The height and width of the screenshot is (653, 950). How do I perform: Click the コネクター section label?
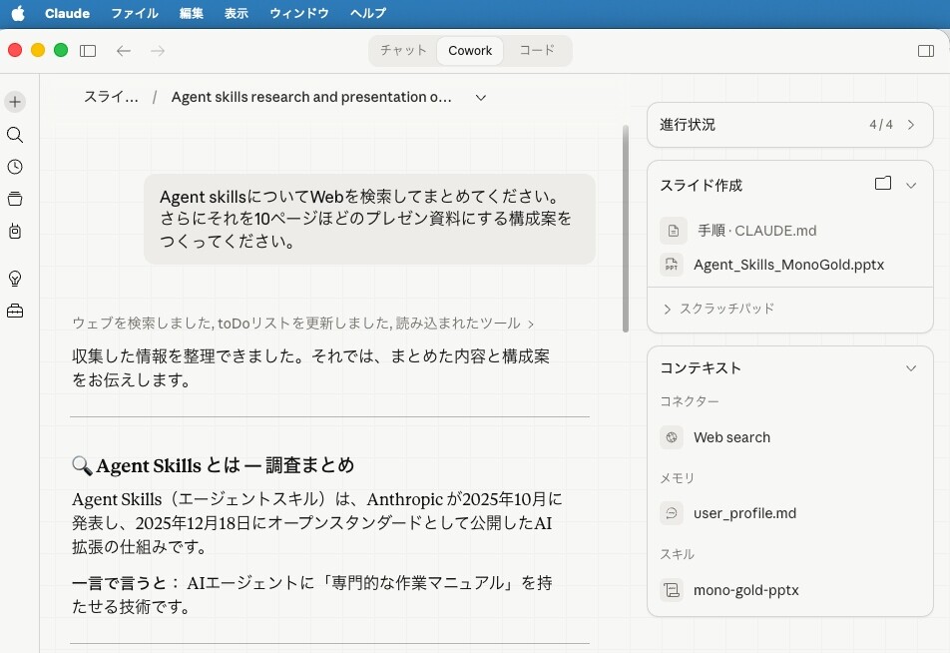pyautogui.click(x=690, y=401)
